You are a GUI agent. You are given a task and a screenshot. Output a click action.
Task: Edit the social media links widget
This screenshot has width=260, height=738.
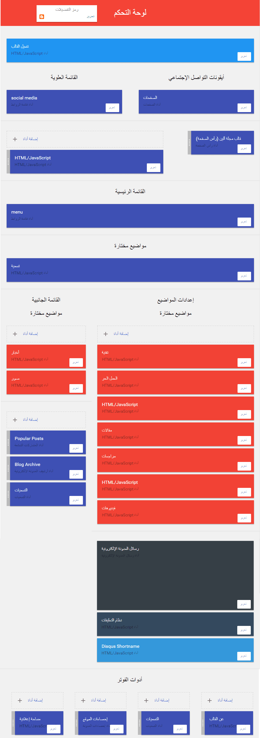pos(112,107)
